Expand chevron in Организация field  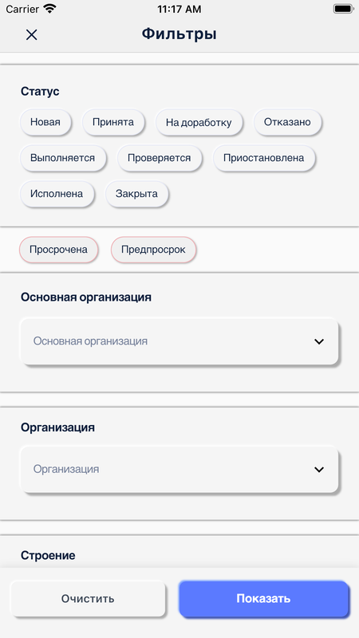319,470
